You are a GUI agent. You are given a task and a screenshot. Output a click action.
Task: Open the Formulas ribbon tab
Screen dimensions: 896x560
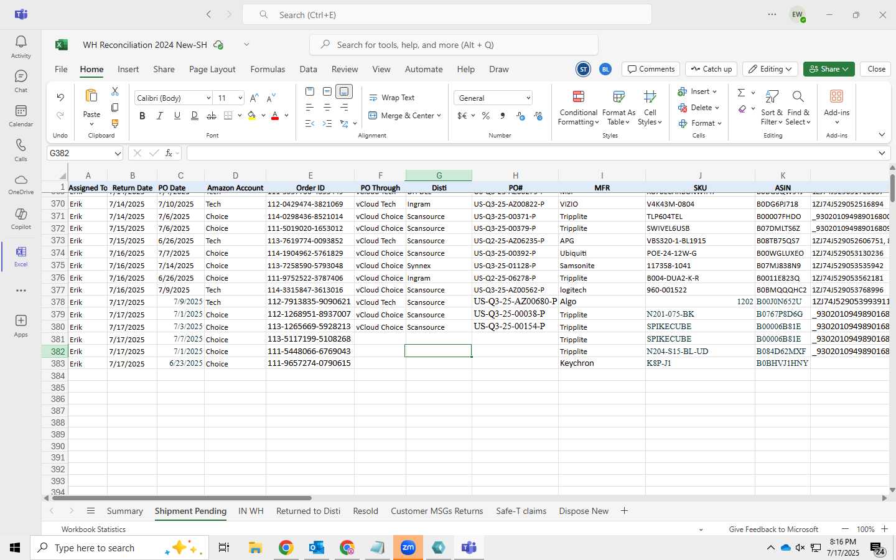[x=268, y=69]
